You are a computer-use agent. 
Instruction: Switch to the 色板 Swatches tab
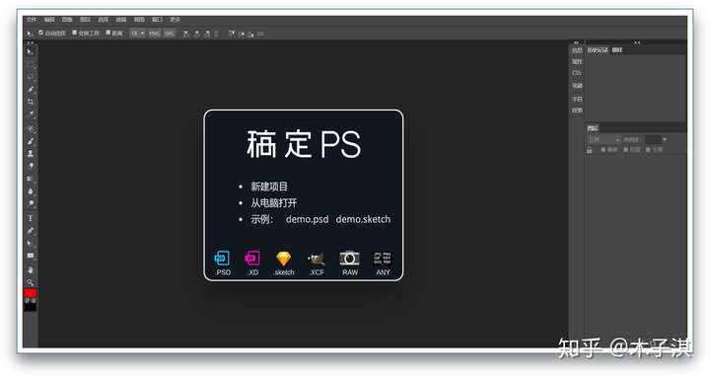pos(617,50)
